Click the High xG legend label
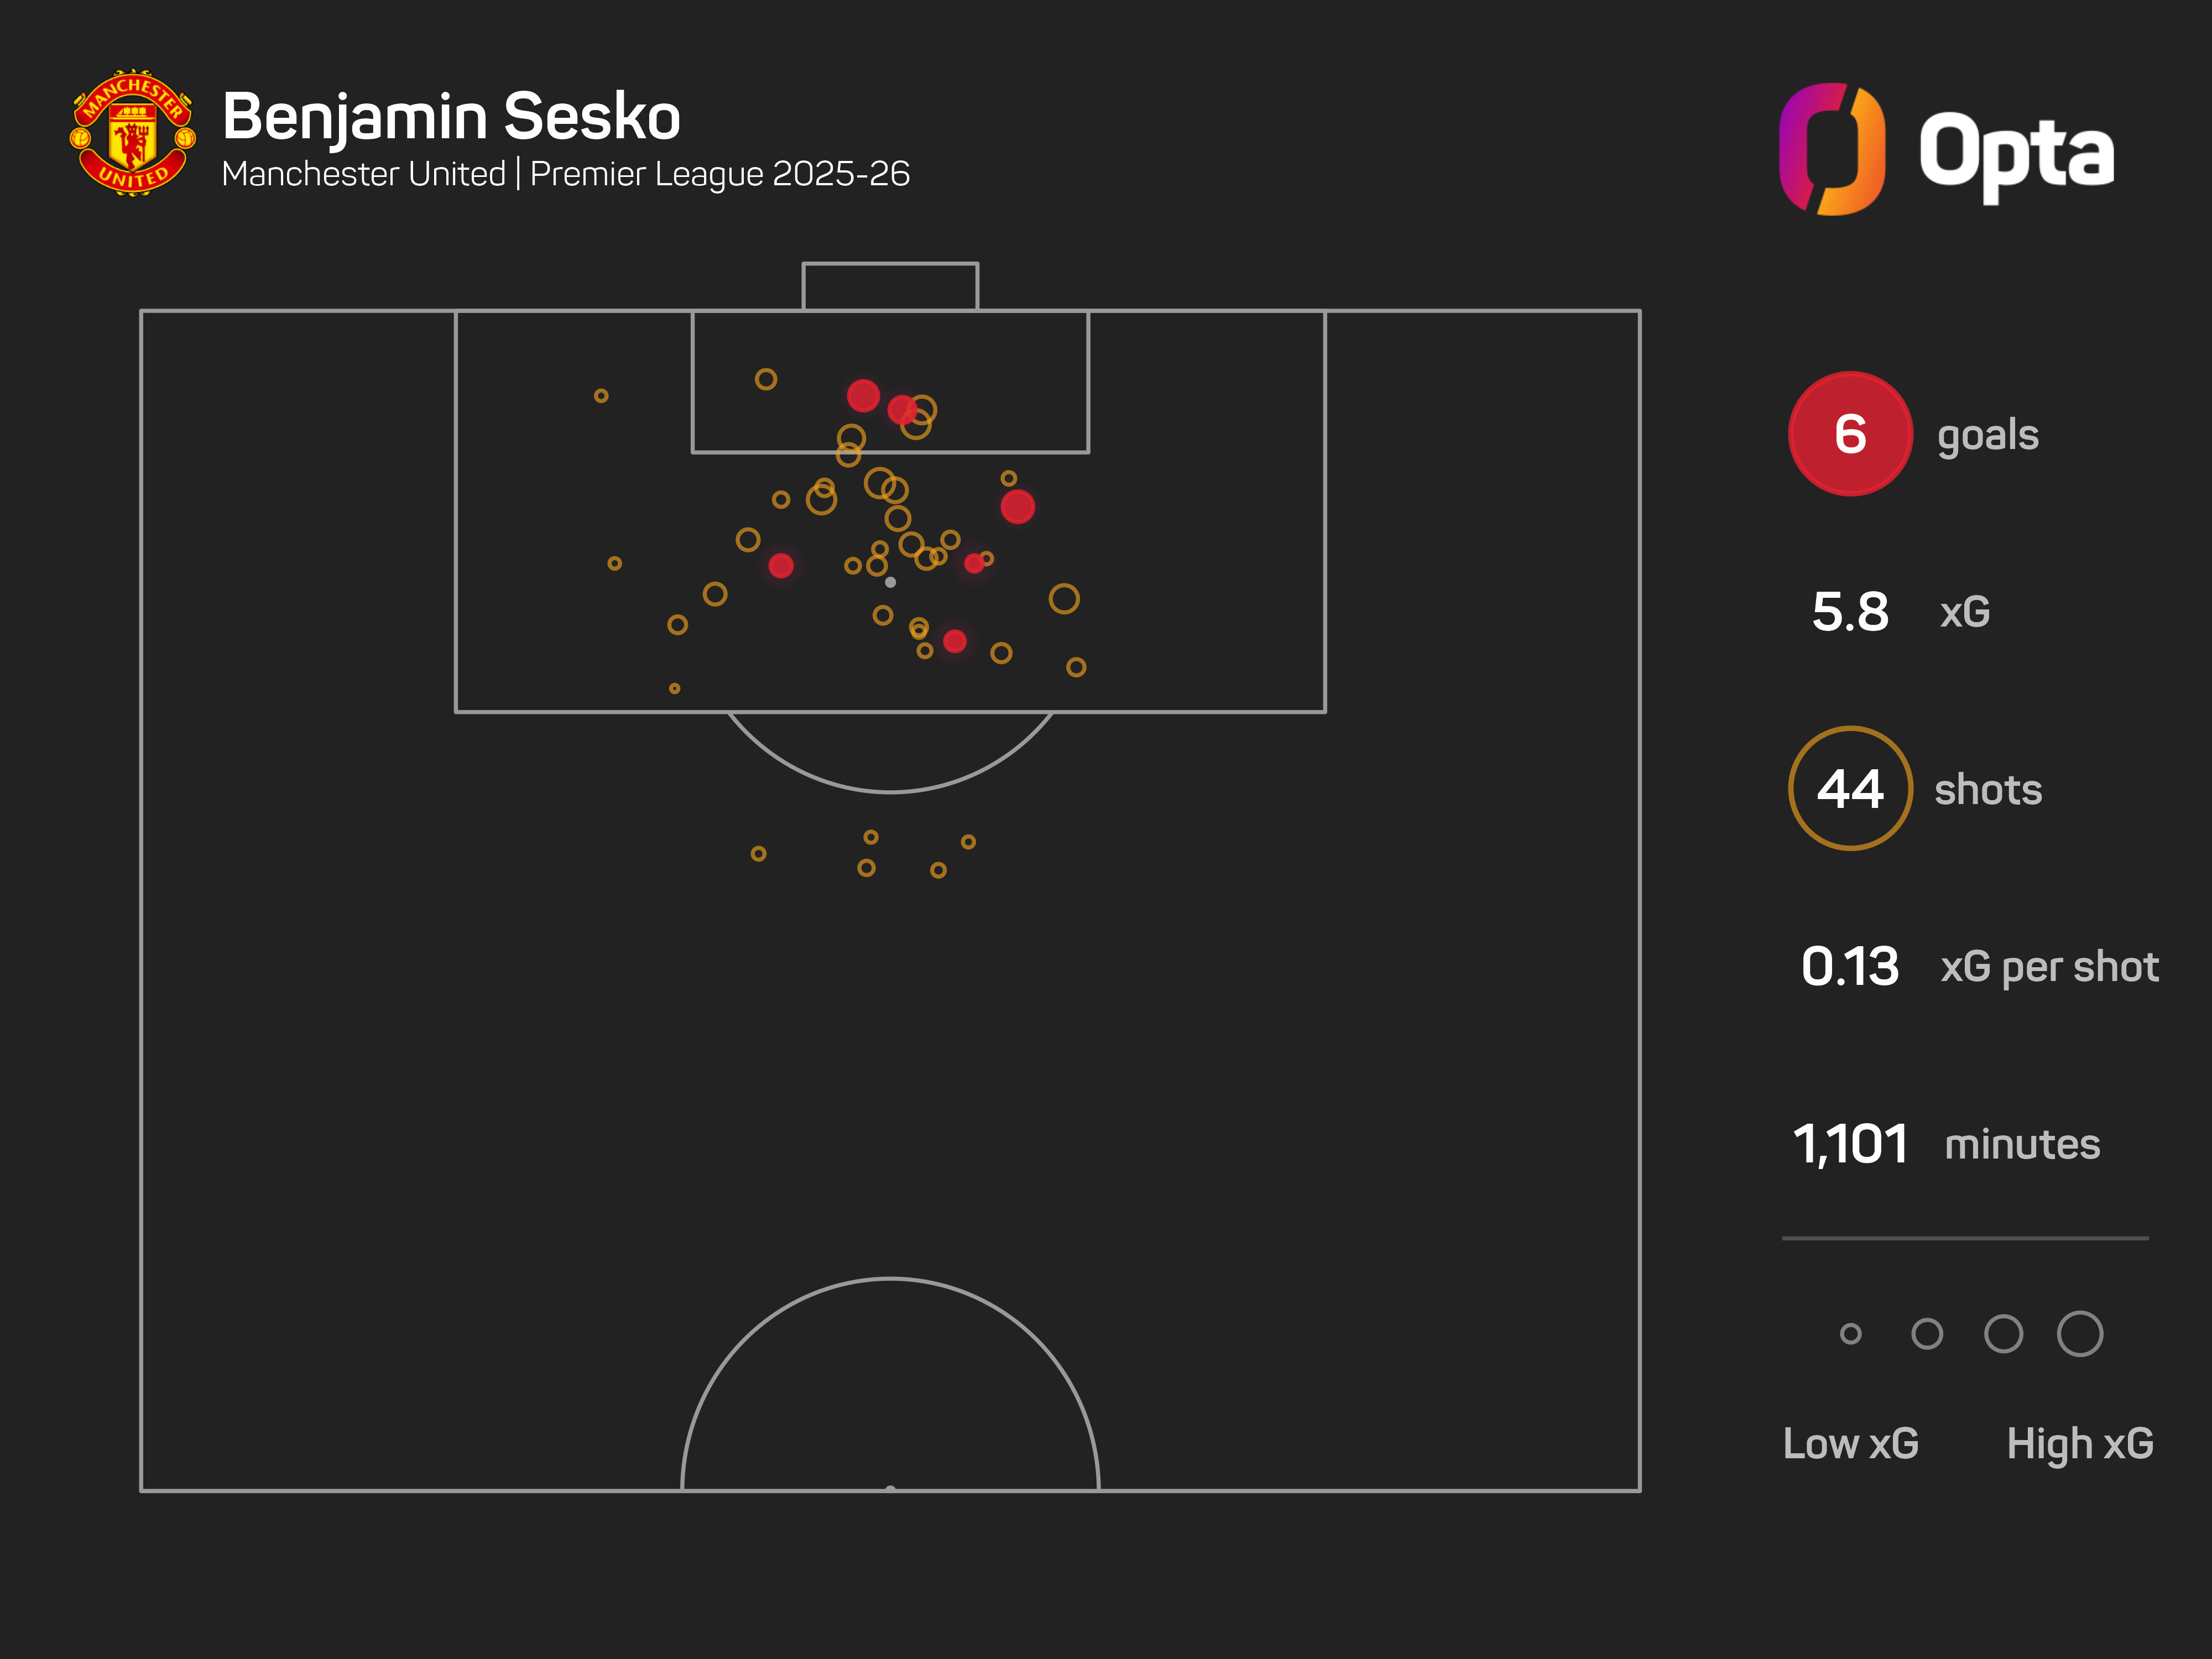The width and height of the screenshot is (2212, 1659). [x=2079, y=1444]
